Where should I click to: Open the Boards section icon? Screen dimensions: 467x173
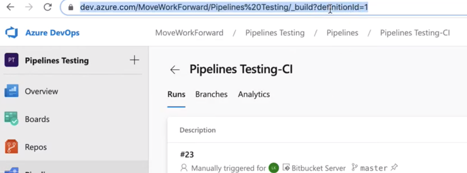coord(12,119)
